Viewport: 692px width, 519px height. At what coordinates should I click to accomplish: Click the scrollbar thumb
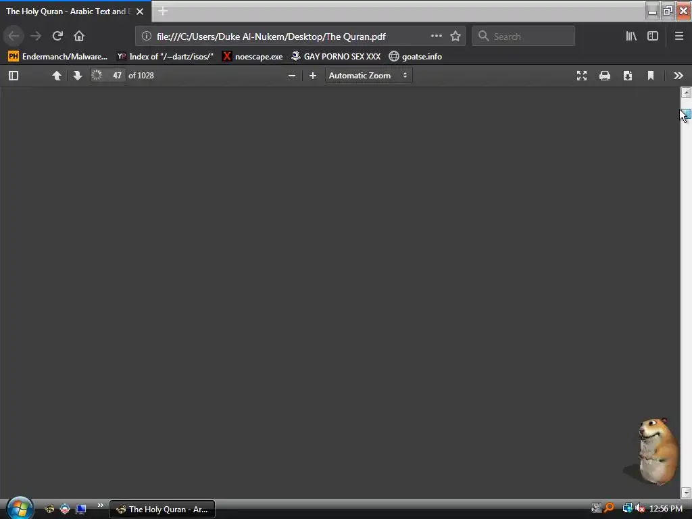coord(686,115)
